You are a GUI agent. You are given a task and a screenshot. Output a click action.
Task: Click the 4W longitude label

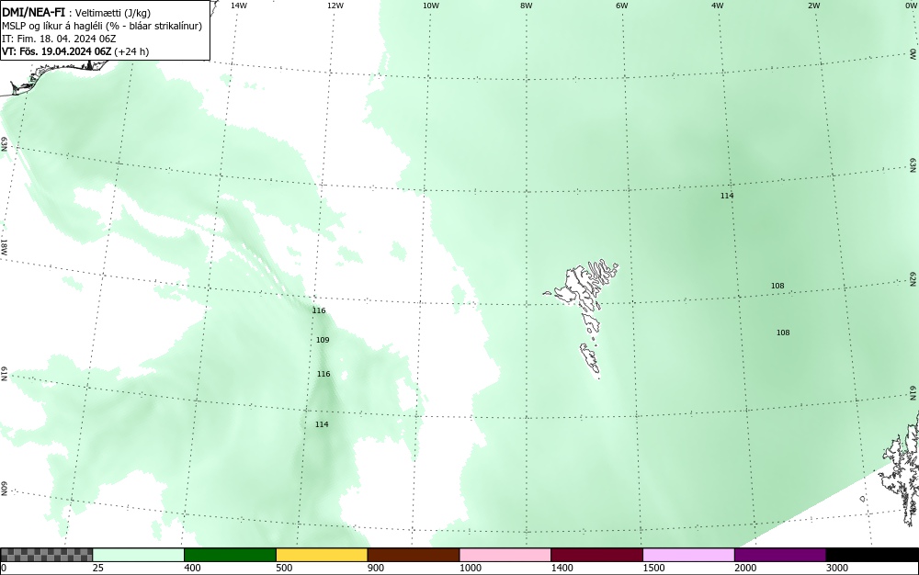(x=718, y=6)
